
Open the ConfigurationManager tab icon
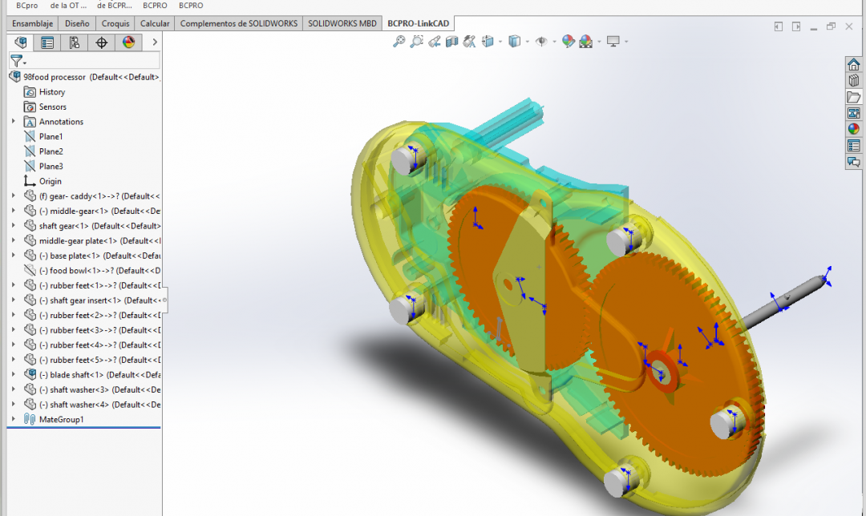75,42
